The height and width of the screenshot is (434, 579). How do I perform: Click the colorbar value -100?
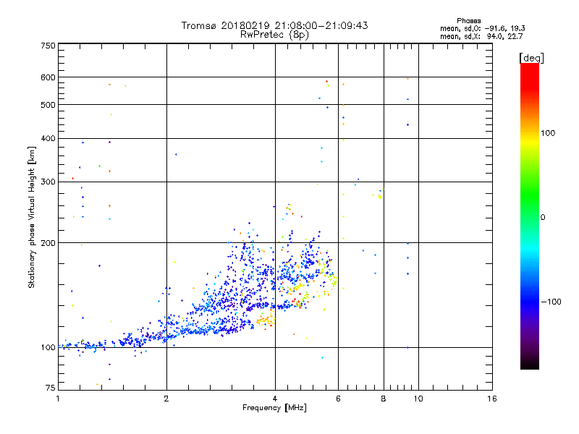[551, 302]
